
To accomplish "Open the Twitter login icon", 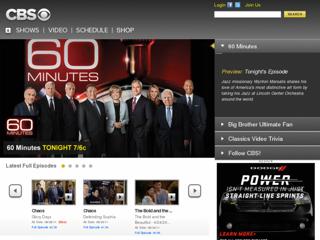I will [238, 5].
